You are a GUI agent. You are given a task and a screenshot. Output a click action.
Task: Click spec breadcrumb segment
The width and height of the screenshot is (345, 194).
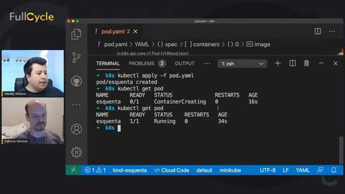167,44
